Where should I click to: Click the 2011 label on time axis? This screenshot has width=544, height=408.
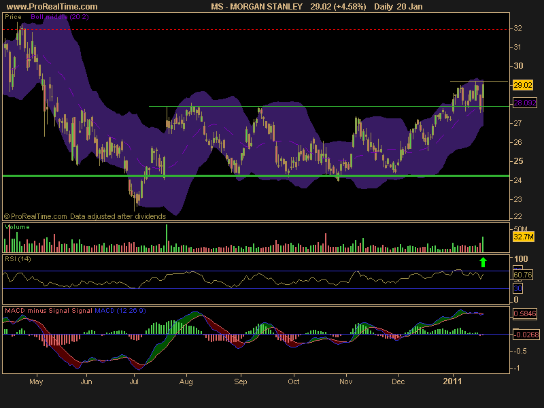pos(453,381)
